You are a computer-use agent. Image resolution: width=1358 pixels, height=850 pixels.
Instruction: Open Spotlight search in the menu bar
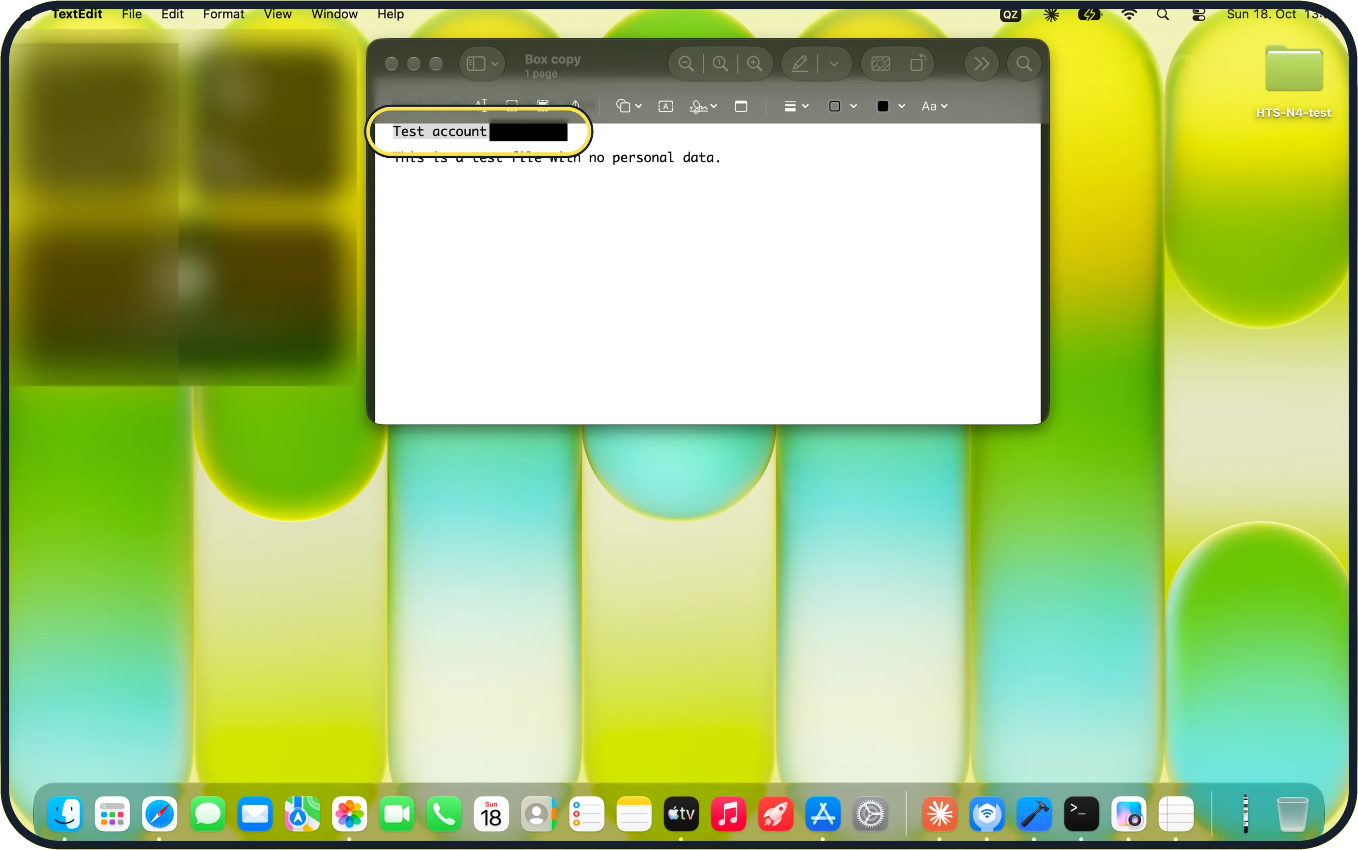1163,14
